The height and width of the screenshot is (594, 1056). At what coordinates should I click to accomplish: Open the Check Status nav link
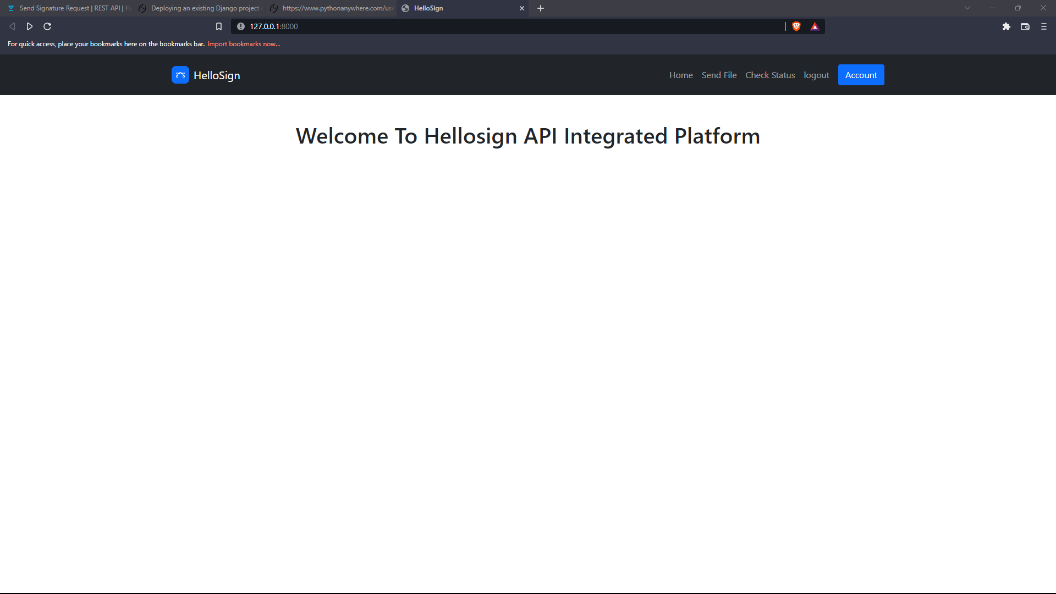tap(769, 75)
